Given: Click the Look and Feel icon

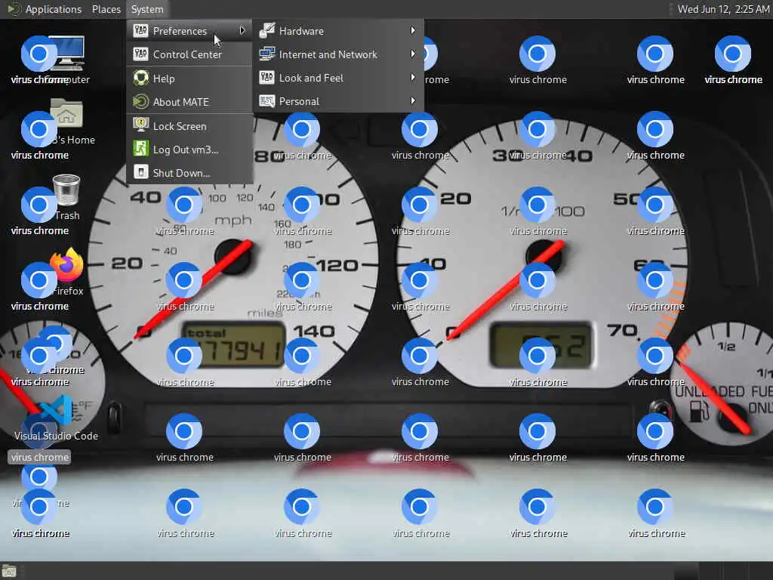Looking at the screenshot, I should [x=266, y=78].
